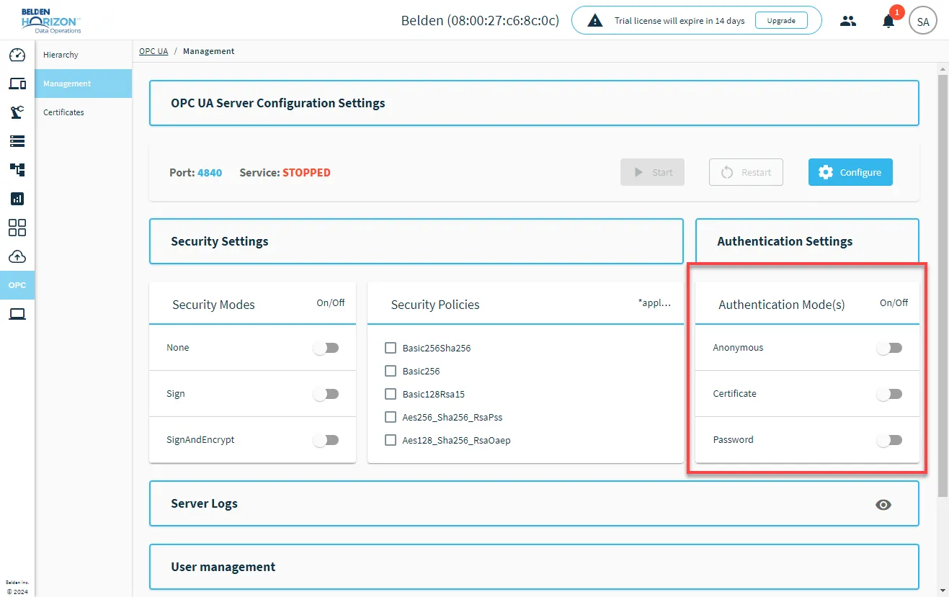Image resolution: width=949 pixels, height=597 pixels.
Task: Click the Belden Horizon logo
Action: coord(51,21)
